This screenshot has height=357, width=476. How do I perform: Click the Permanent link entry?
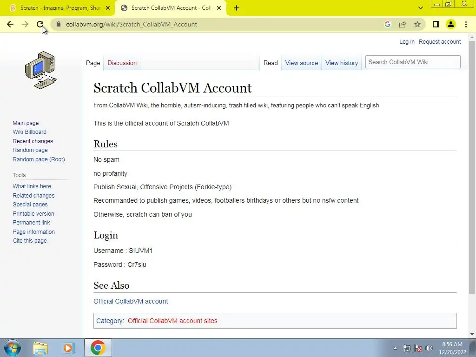(31, 223)
